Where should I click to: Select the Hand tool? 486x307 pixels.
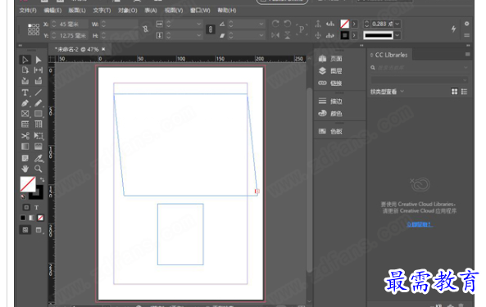coord(25,169)
